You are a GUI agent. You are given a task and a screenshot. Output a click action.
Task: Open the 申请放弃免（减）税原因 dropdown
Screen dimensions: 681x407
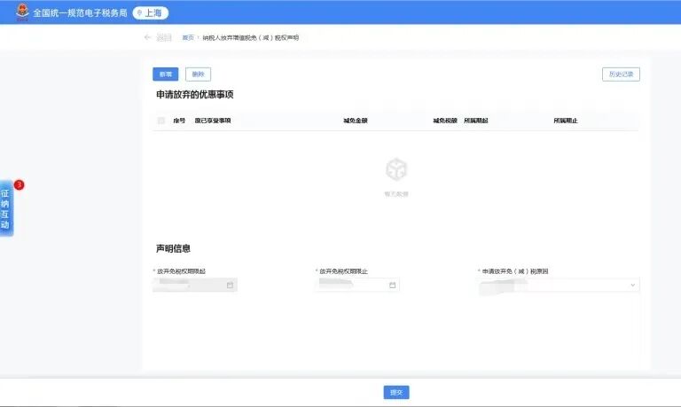559,285
